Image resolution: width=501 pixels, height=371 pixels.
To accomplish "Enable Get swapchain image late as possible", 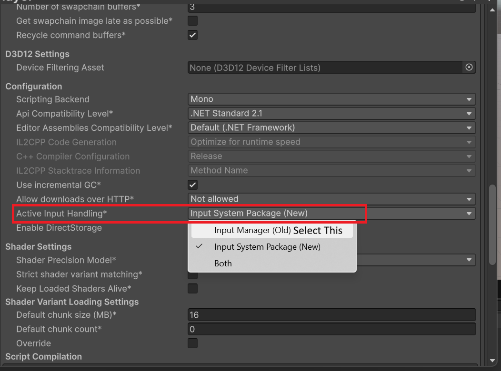I will click(192, 20).
